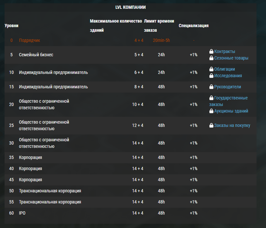This screenshot has height=228, width=266.
Task: Click the lock icon beside Облигации
Action: (x=211, y=69)
